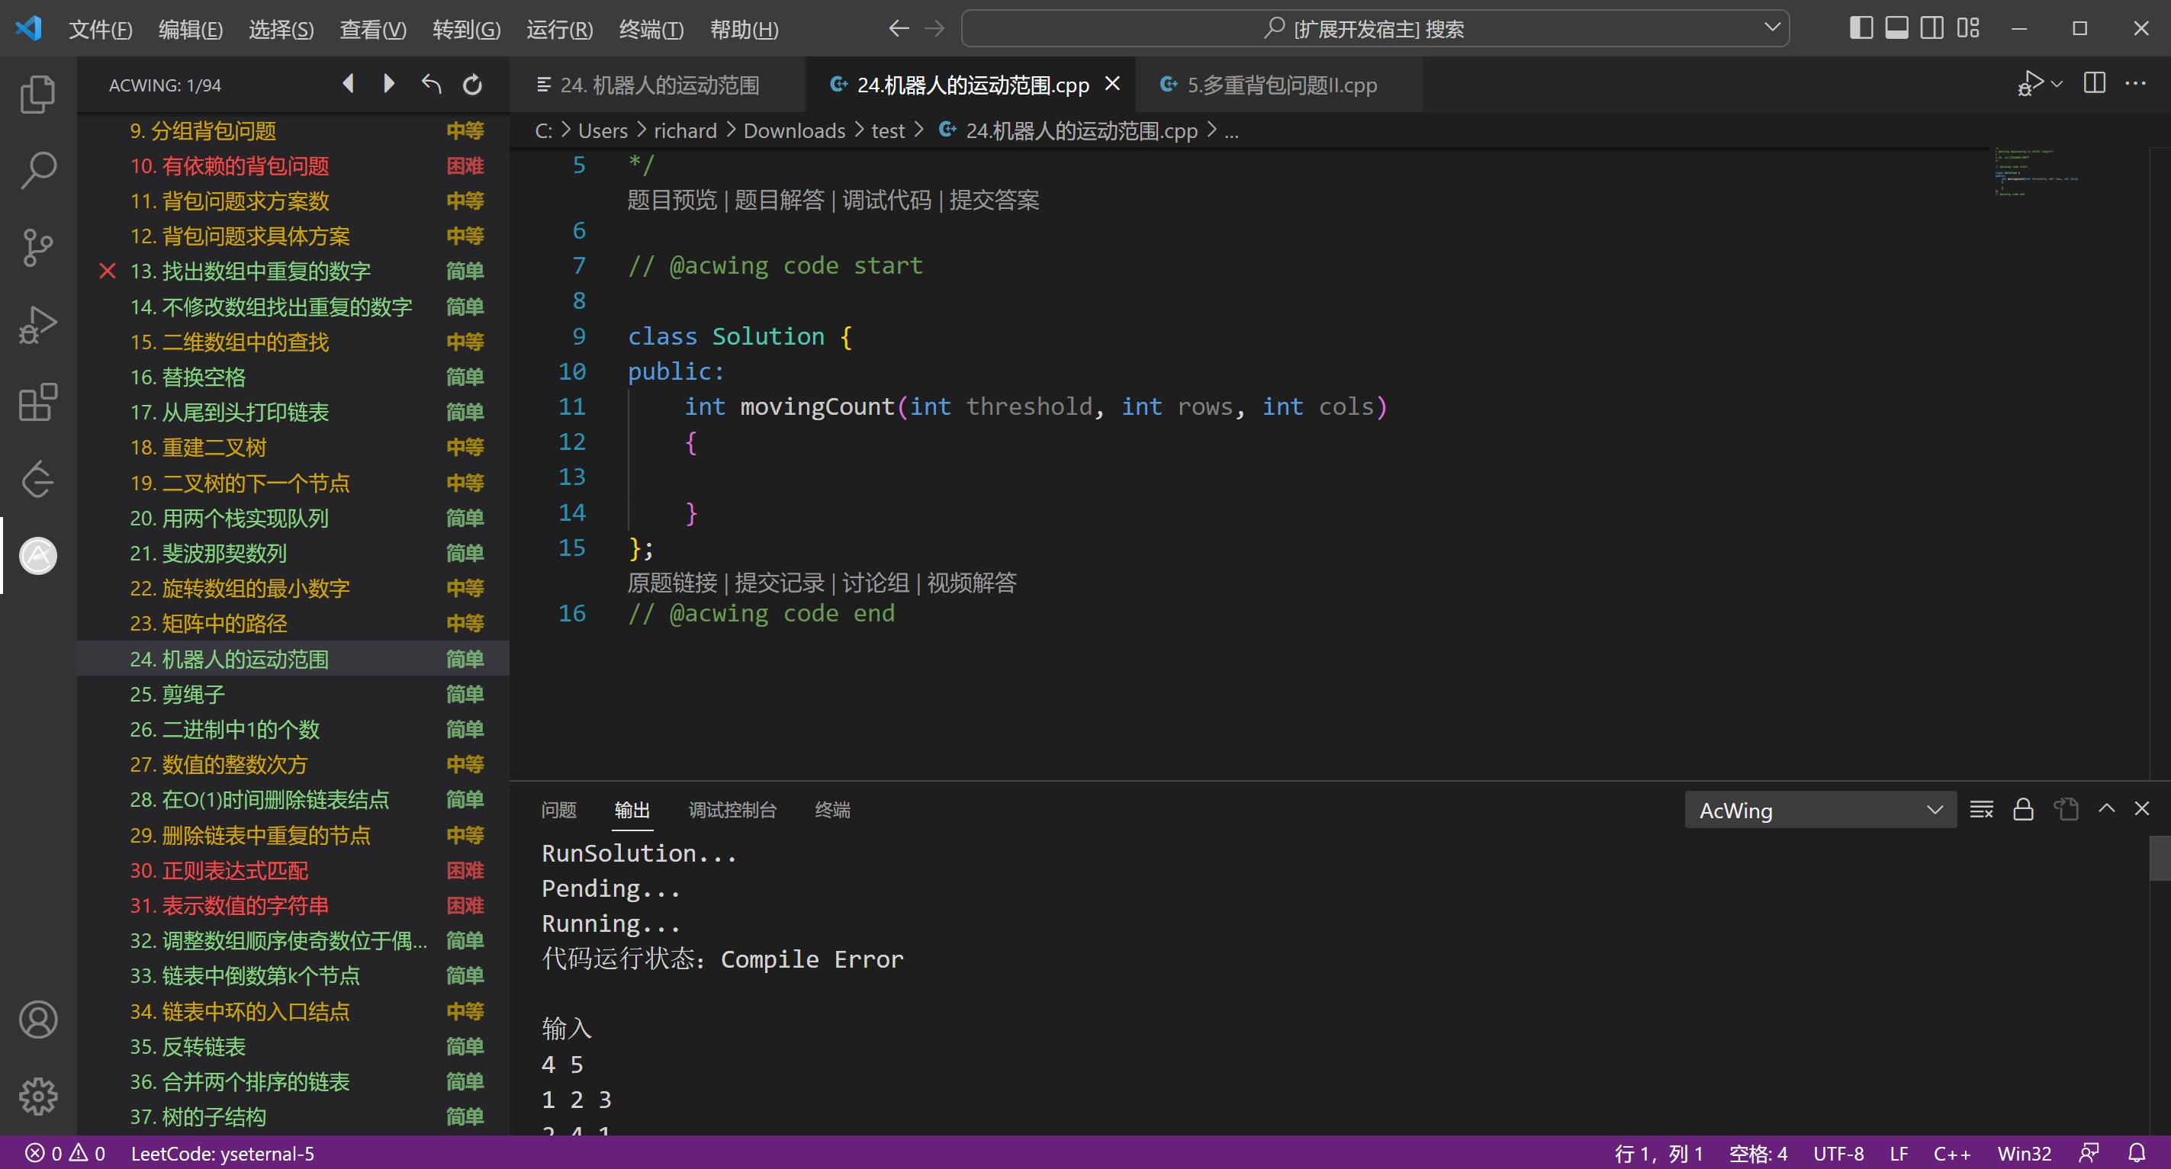Open the Extensions view

(38, 403)
